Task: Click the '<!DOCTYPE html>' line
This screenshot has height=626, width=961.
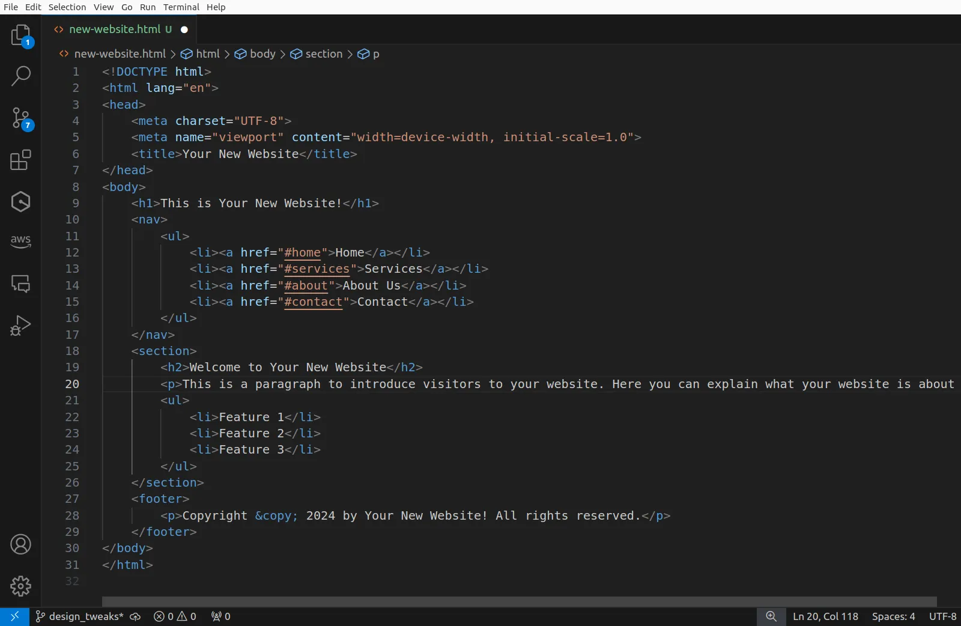Action: [x=157, y=71]
